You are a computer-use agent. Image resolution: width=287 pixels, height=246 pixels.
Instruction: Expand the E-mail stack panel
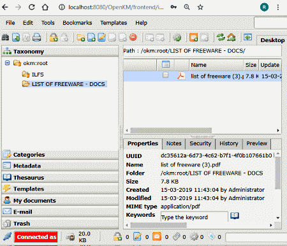click(x=60, y=212)
